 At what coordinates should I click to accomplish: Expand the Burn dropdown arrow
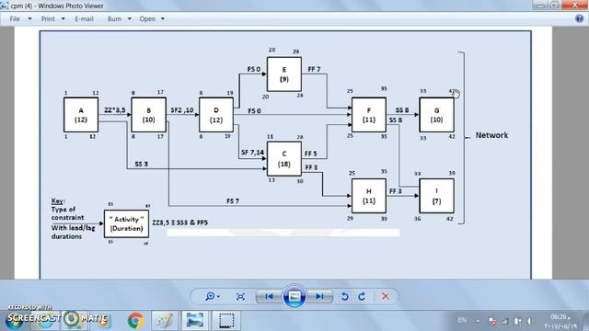(129, 18)
